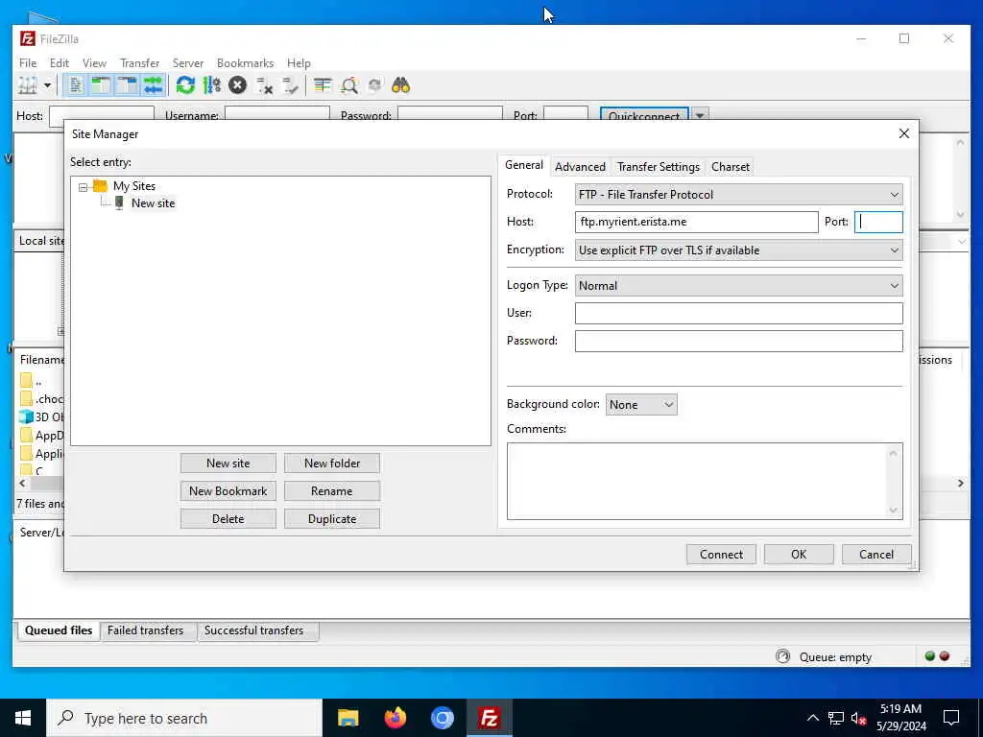The height and width of the screenshot is (737, 983).
Task: Open the Transfer menu
Action: tap(140, 63)
